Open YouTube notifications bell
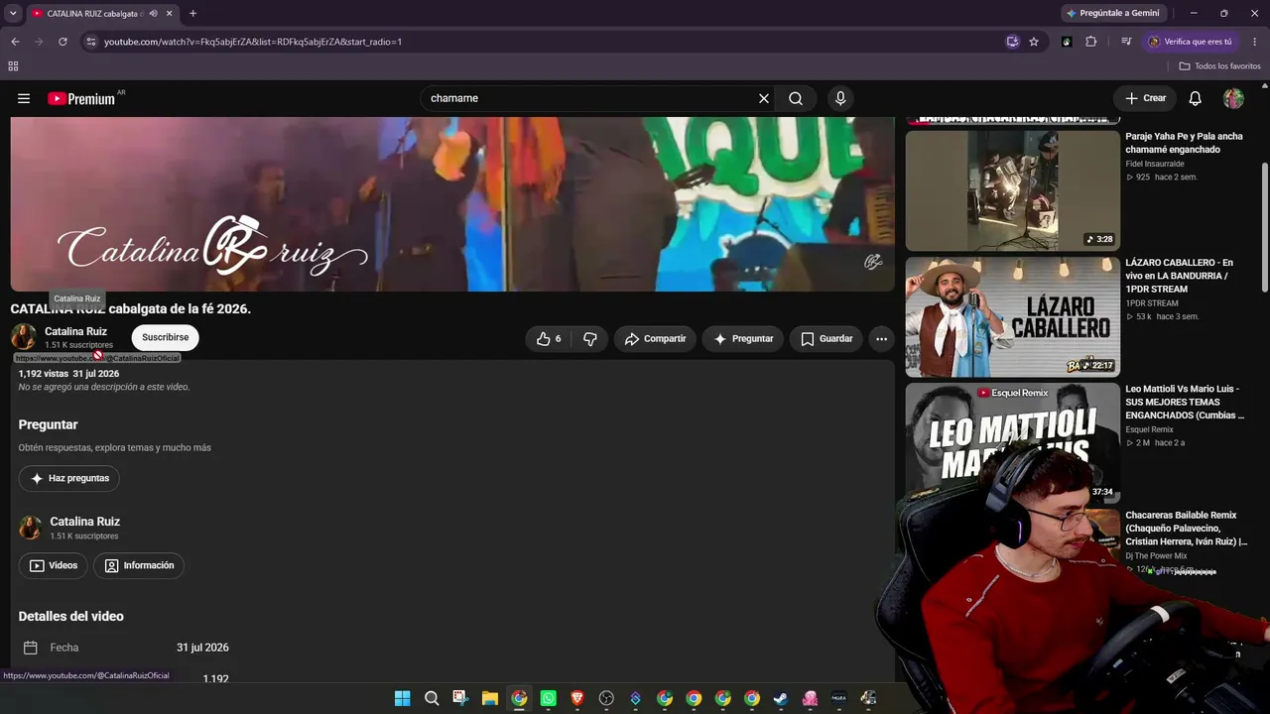The width and height of the screenshot is (1270, 714). click(1196, 98)
